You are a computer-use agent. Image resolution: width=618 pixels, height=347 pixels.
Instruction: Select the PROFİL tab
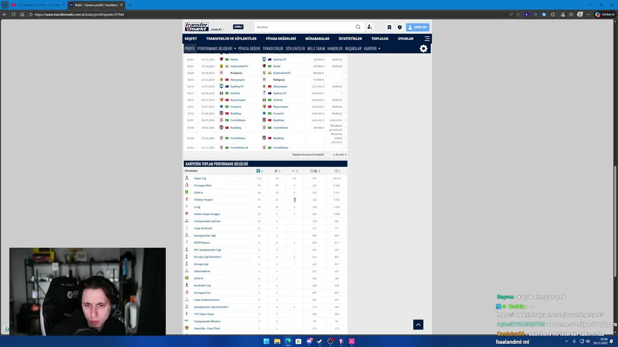190,49
